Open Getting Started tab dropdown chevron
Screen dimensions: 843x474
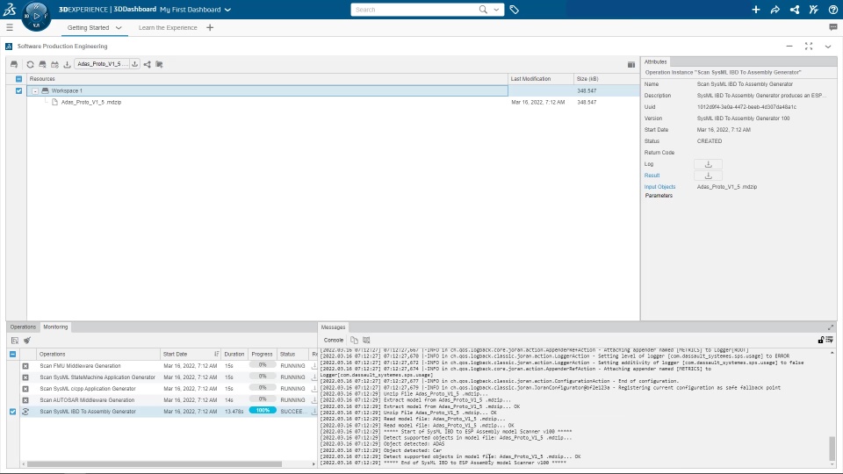(119, 27)
